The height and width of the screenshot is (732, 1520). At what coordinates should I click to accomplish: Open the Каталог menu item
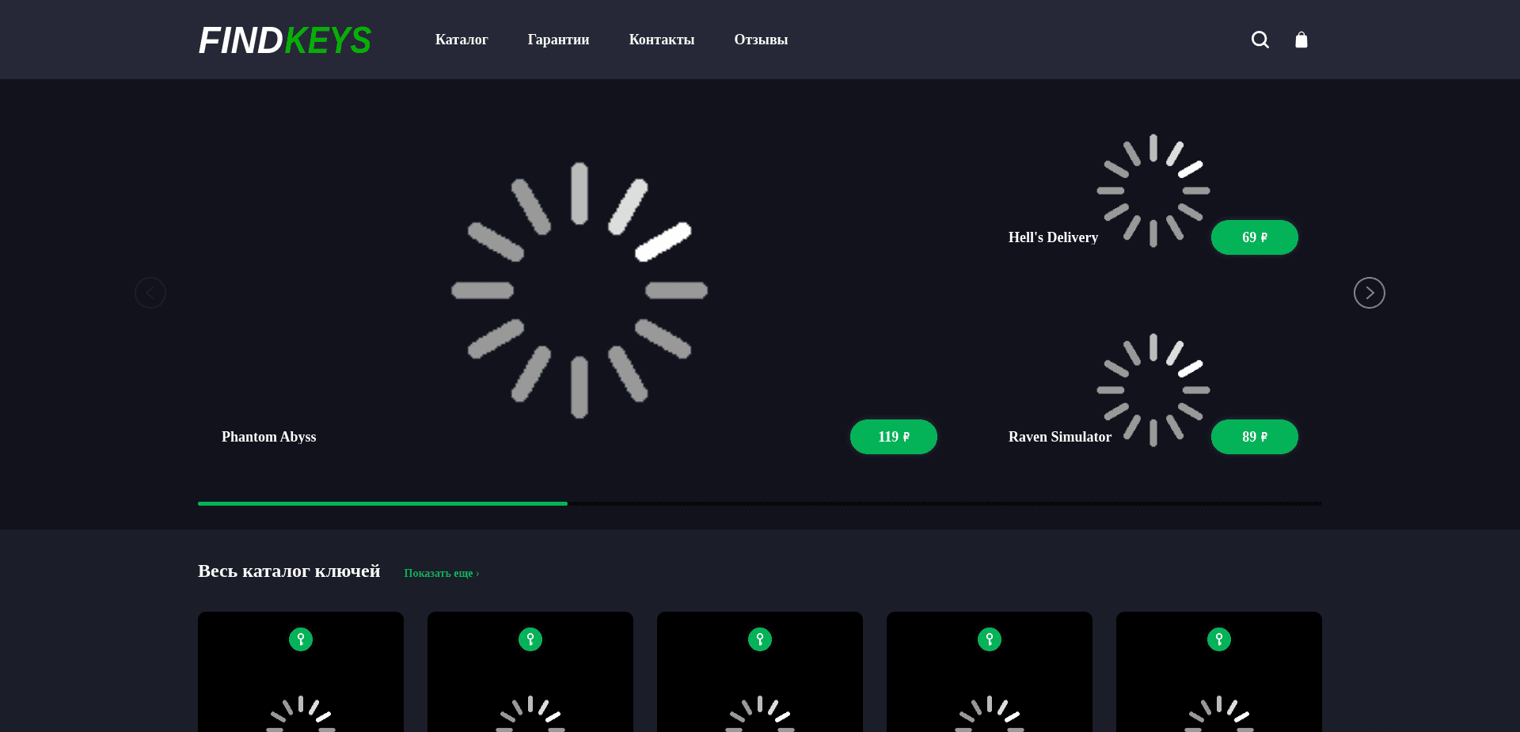(462, 40)
